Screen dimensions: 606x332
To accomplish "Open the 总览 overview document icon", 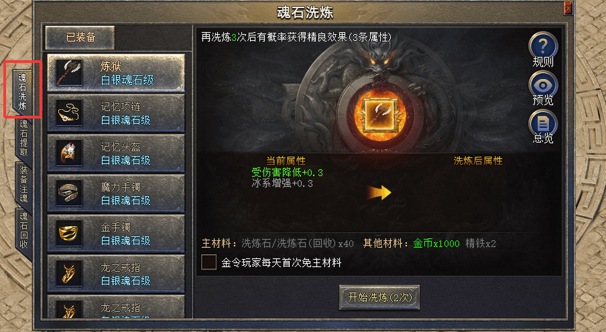I will point(543,122).
